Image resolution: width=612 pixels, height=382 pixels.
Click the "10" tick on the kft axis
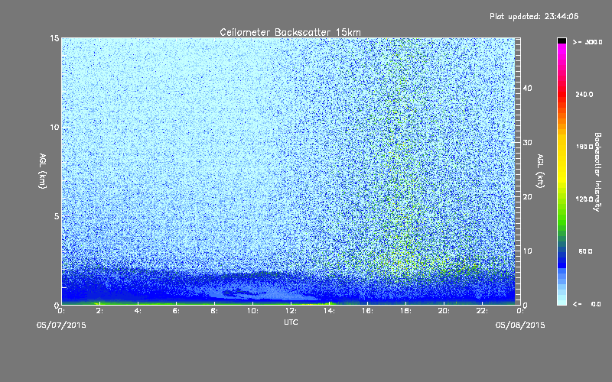tap(527, 251)
